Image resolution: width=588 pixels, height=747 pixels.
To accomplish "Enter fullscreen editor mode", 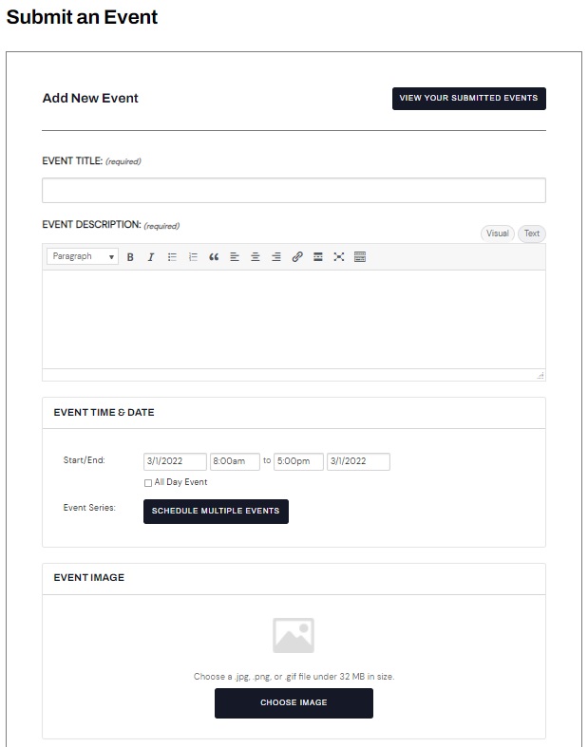I will tap(339, 257).
